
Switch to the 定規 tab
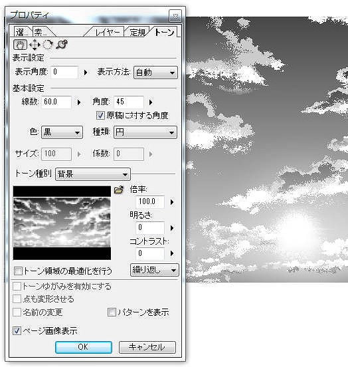click(137, 32)
